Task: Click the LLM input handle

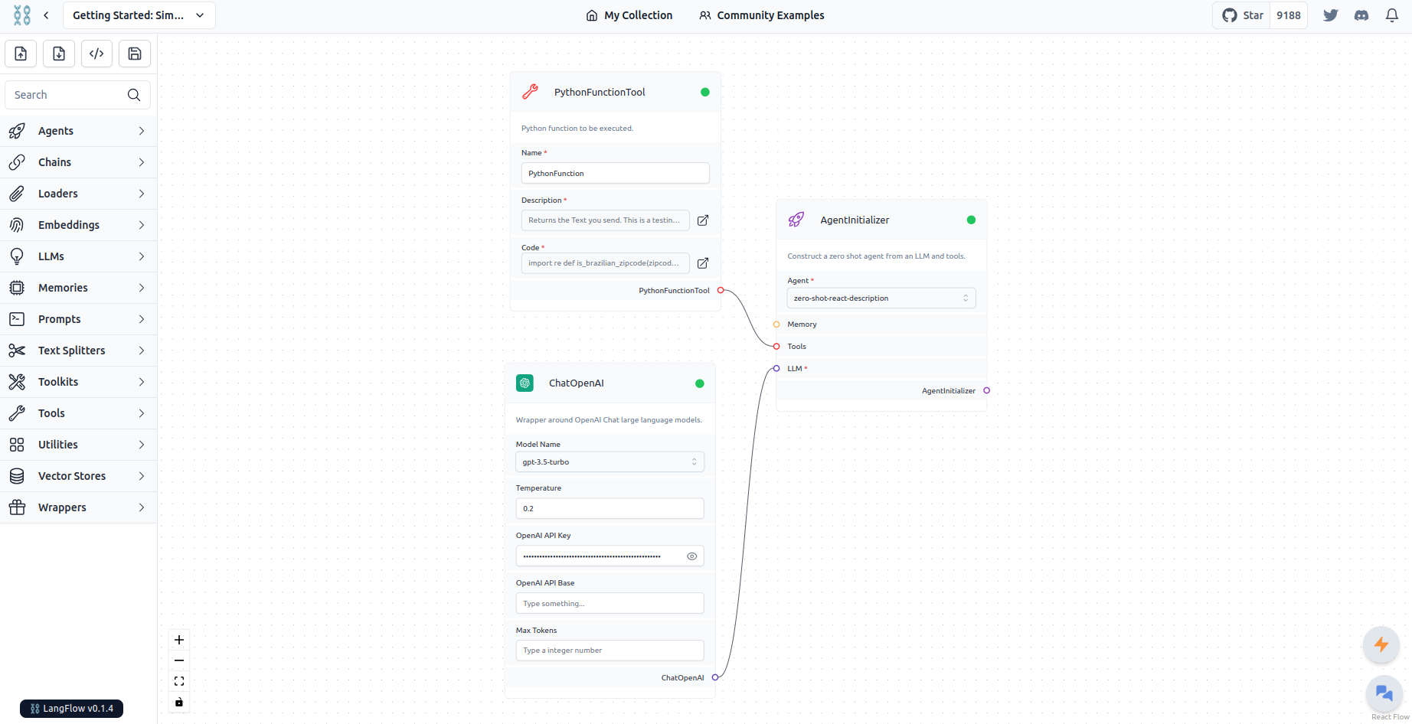Action: 776,369
